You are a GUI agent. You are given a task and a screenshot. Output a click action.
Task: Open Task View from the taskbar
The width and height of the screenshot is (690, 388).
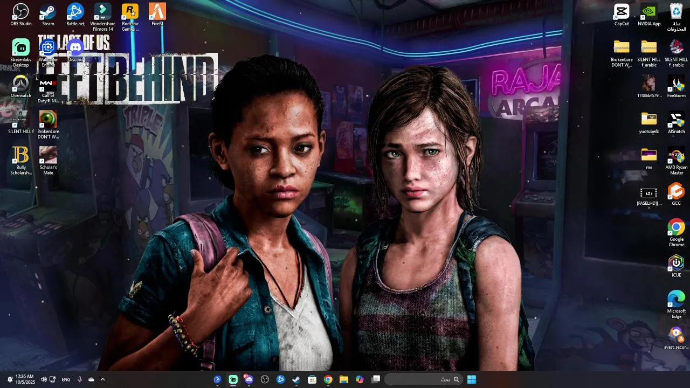tap(376, 379)
